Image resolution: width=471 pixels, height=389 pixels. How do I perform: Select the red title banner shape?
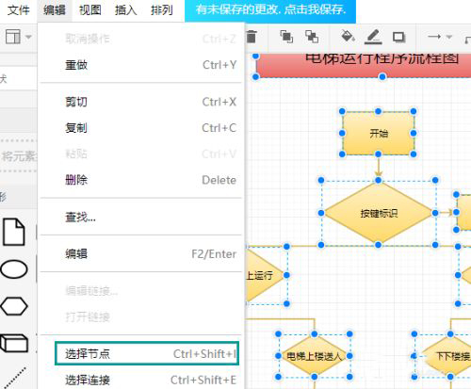point(364,65)
